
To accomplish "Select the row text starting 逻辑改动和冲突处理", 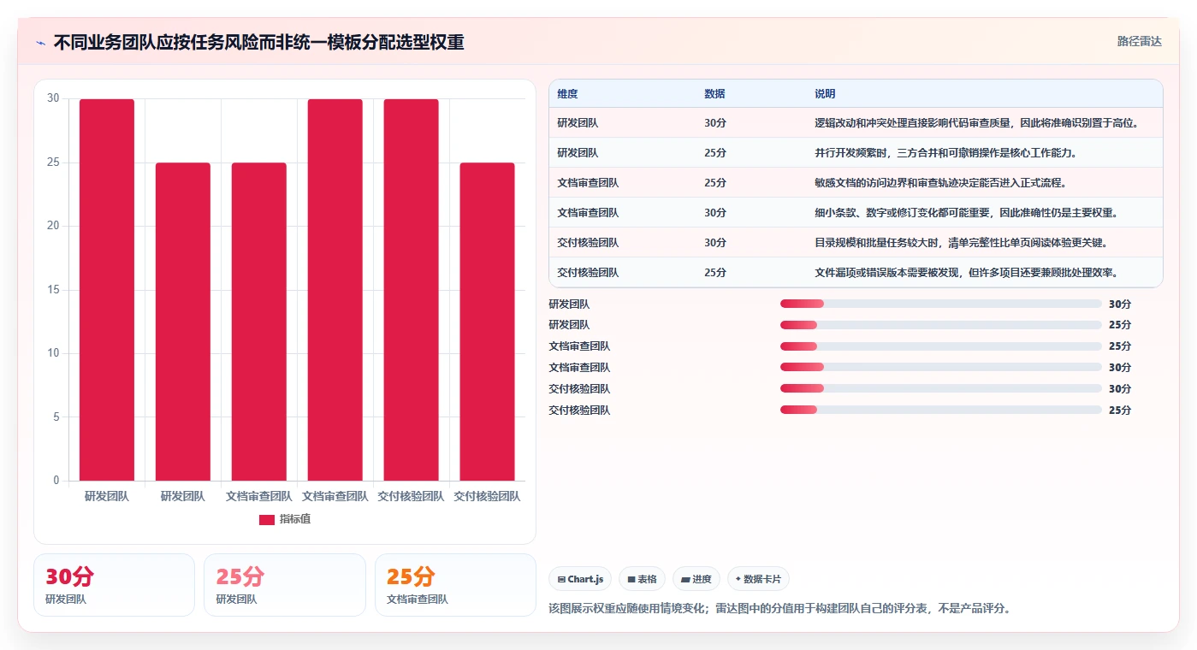I will pyautogui.click(x=976, y=123).
